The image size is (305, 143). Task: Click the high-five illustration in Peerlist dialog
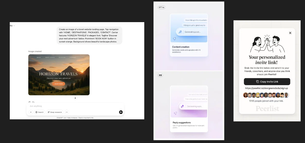click(267, 43)
